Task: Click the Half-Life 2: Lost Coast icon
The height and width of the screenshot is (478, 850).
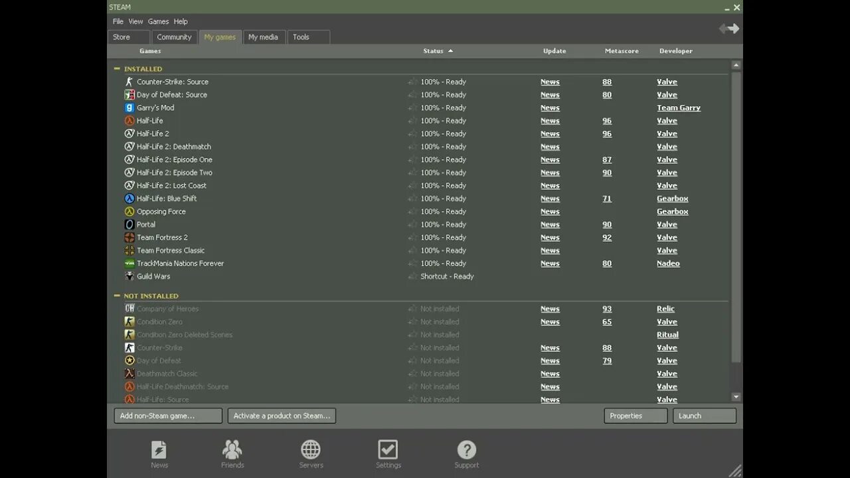Action: tap(129, 185)
